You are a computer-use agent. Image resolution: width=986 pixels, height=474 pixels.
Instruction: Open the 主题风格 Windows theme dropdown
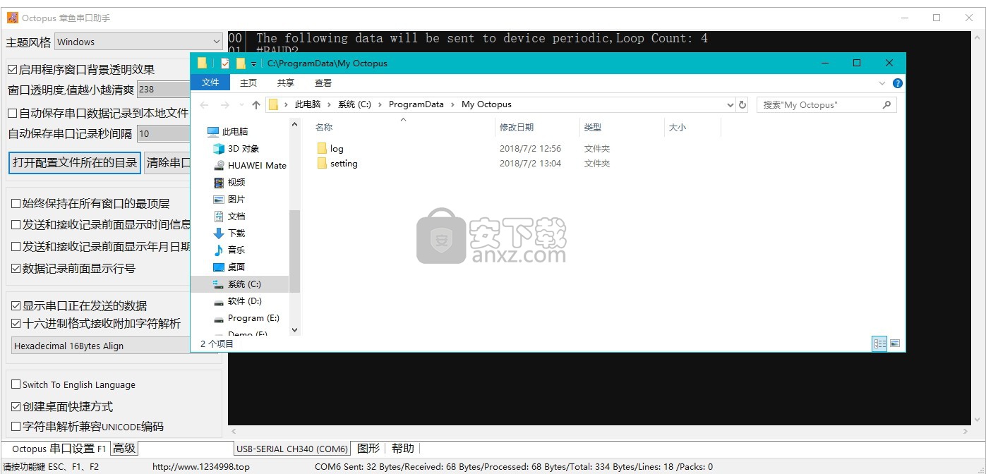[139, 42]
